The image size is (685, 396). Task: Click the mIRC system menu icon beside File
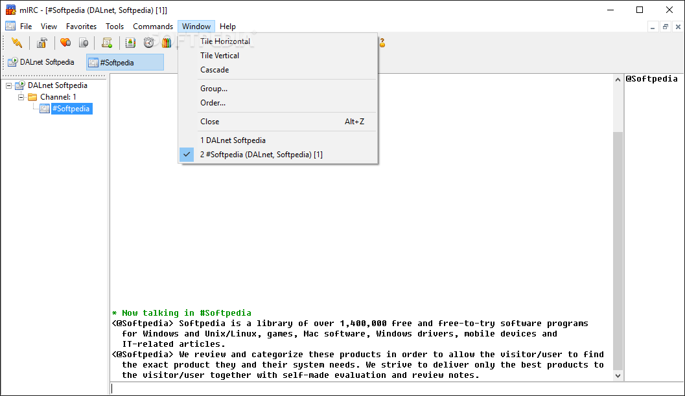[10, 26]
